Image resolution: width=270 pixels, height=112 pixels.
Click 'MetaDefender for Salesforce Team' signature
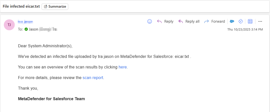[x=51, y=99]
